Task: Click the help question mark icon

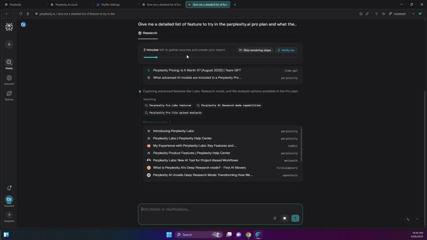Action: point(417,219)
